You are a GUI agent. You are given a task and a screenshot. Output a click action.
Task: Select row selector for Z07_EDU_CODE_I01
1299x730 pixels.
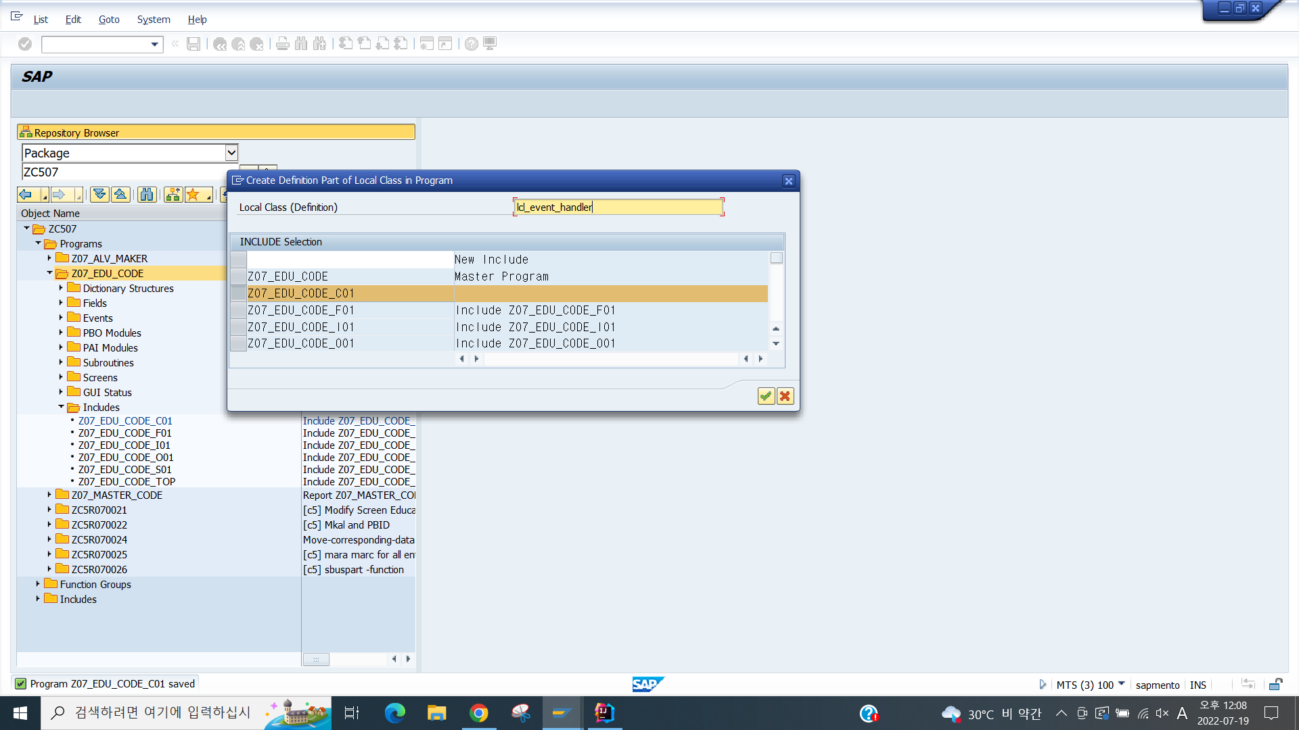238,327
